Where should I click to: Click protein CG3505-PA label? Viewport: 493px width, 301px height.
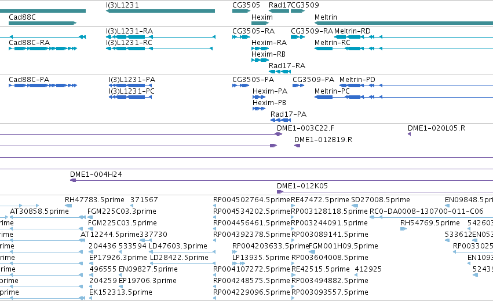coord(253,80)
